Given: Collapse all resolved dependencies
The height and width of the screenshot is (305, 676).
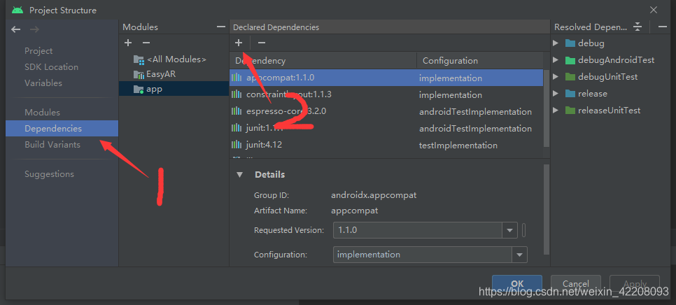Looking at the screenshot, I should [x=638, y=27].
